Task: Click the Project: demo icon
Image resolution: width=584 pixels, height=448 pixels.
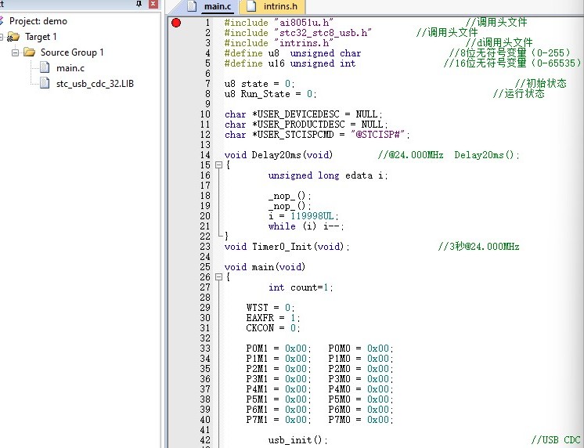Action: [2, 21]
